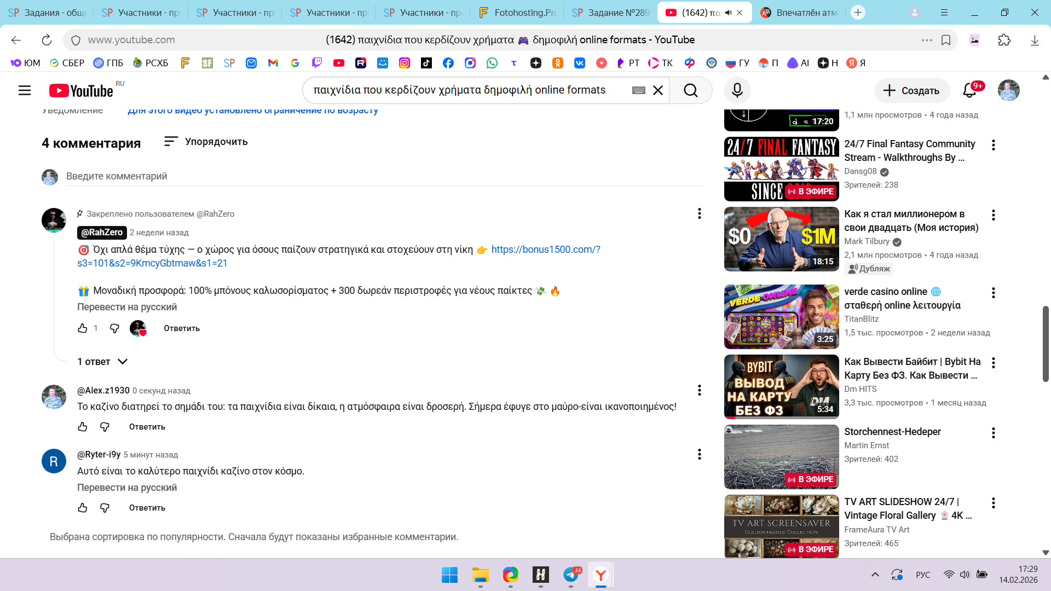Screen dimensions: 1051x591
Task: Open the 'Упорядочить' sort dropdown
Action: coord(206,142)
